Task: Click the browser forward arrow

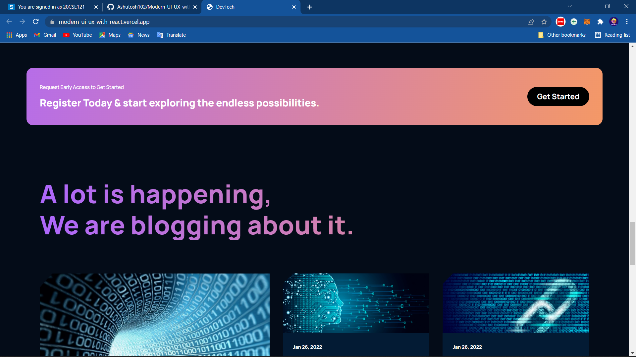Action: click(x=22, y=21)
